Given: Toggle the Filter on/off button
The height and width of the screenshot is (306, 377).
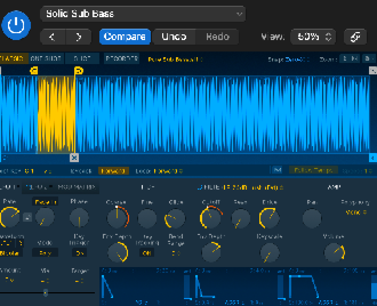Looking at the screenshot, I should [199, 187].
